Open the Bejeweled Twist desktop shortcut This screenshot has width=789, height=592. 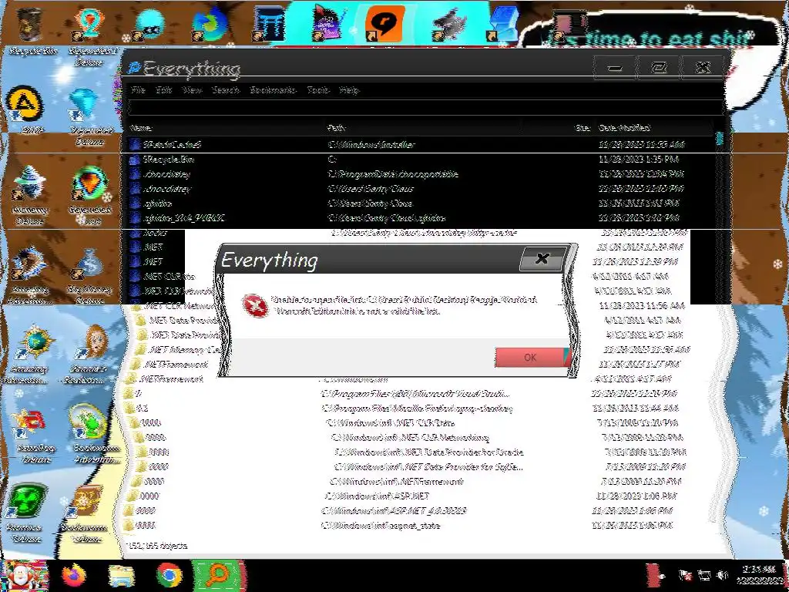89,193
